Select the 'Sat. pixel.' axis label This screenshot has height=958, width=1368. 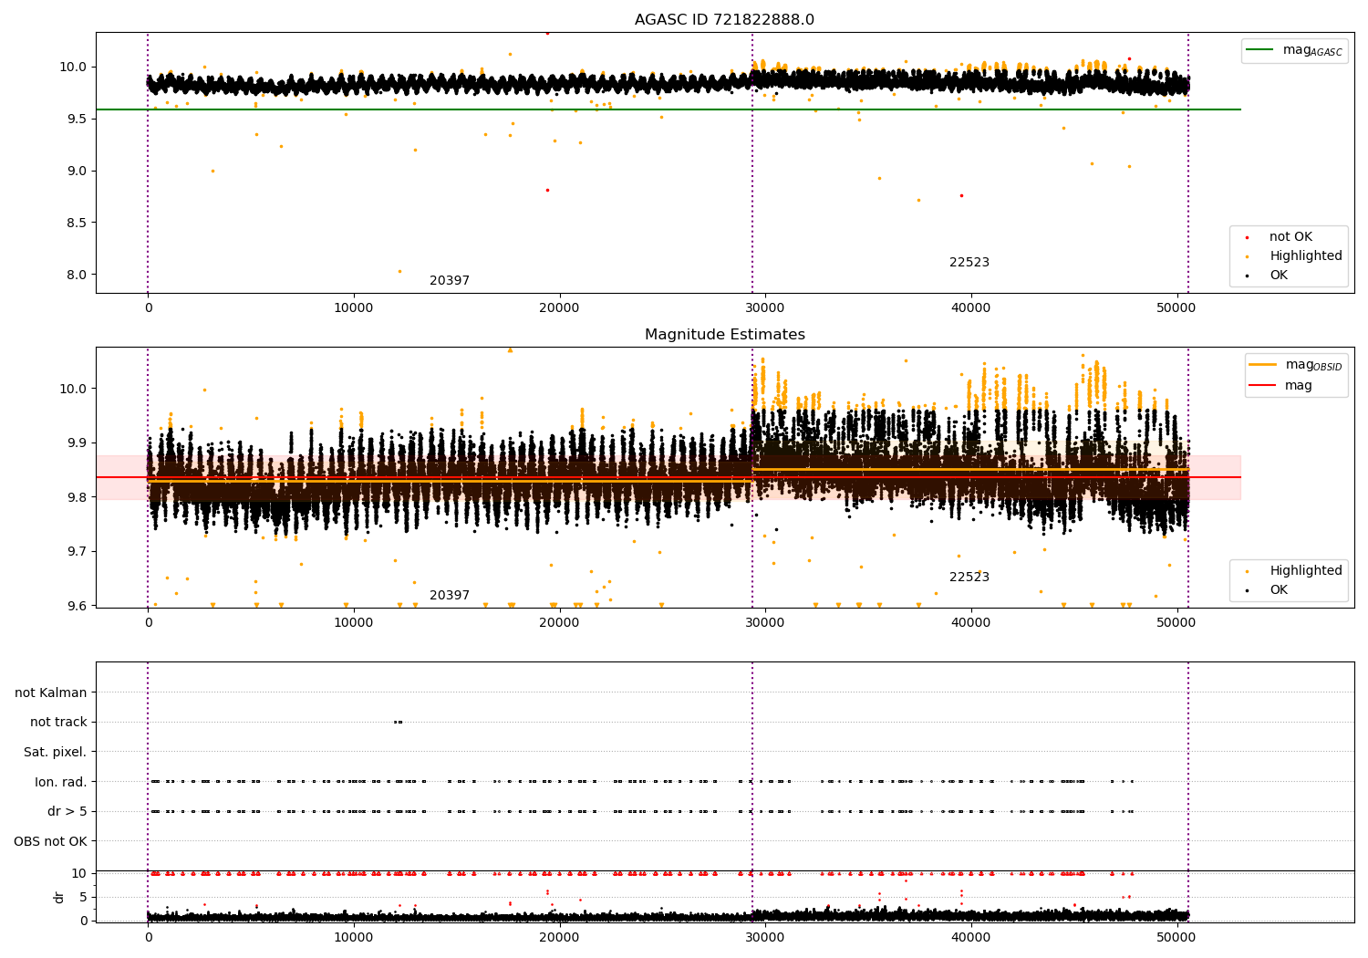click(55, 752)
